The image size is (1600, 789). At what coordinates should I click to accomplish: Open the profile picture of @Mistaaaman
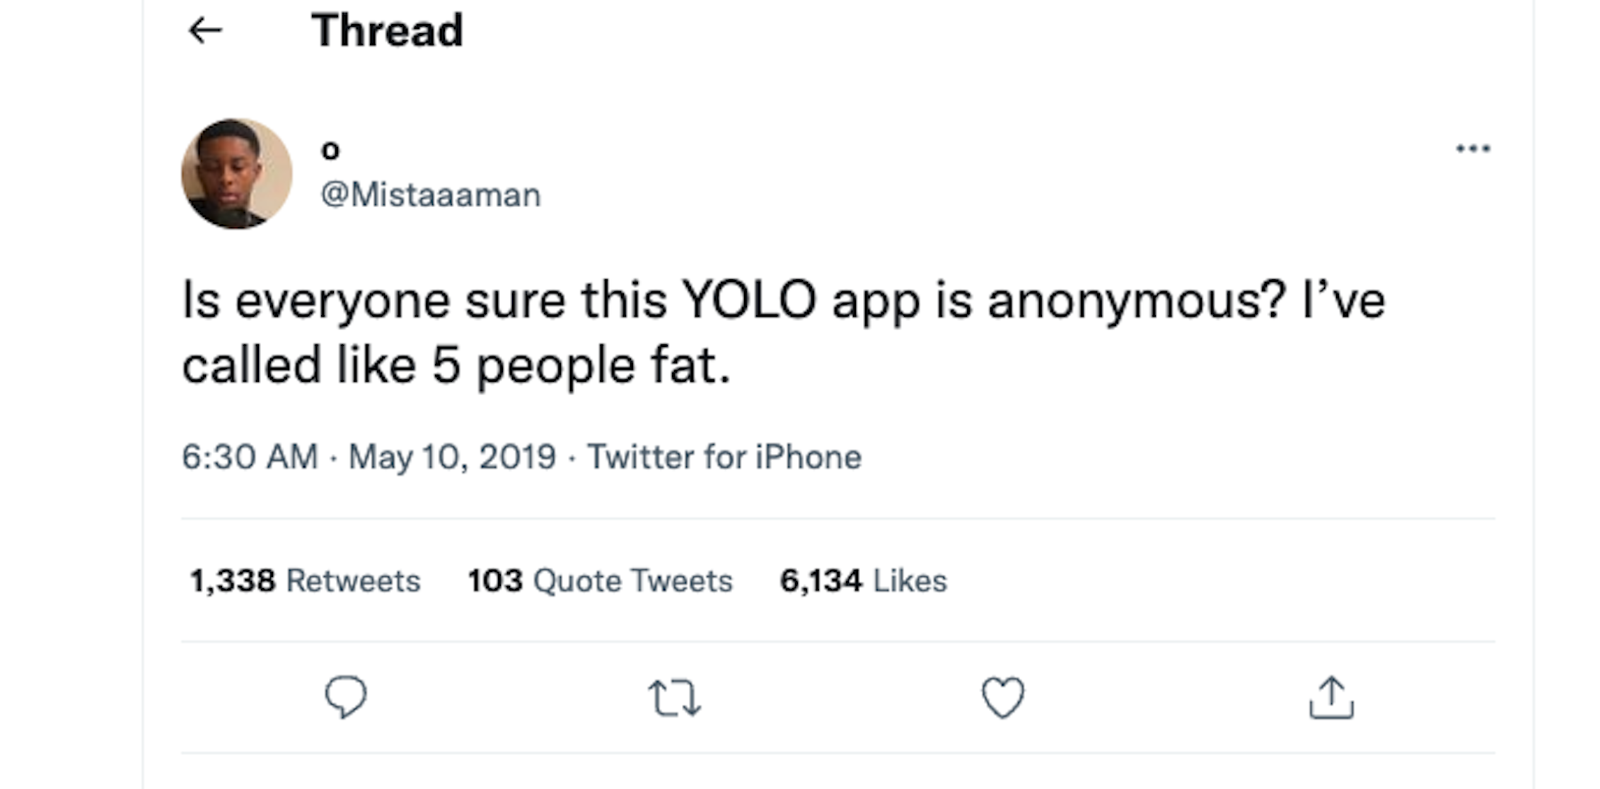pos(237,174)
